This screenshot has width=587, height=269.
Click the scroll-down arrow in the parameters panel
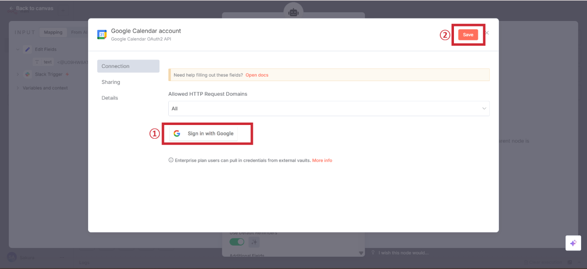361,253
